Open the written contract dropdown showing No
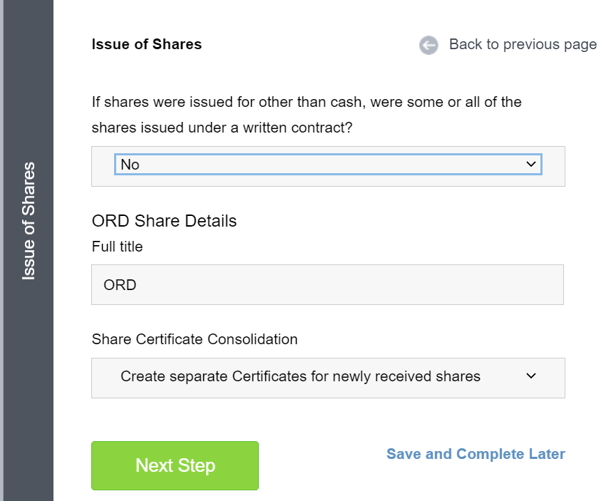This screenshot has height=501, width=606. [328, 164]
